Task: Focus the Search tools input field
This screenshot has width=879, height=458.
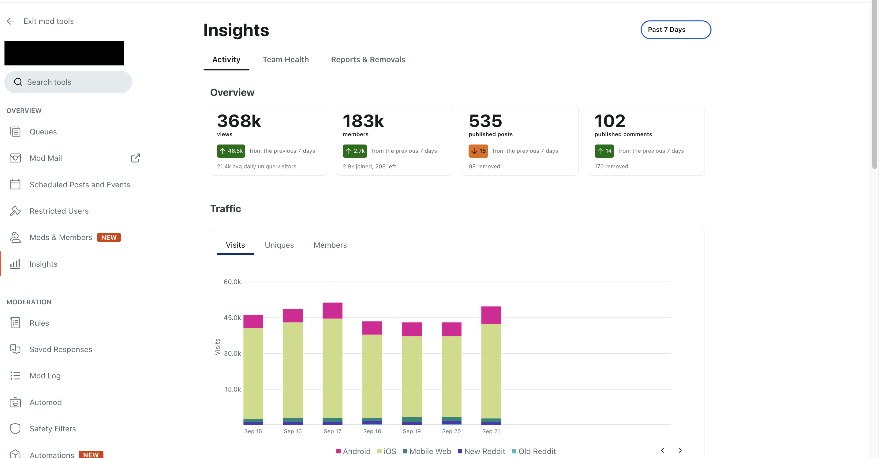Action: pyautogui.click(x=68, y=82)
